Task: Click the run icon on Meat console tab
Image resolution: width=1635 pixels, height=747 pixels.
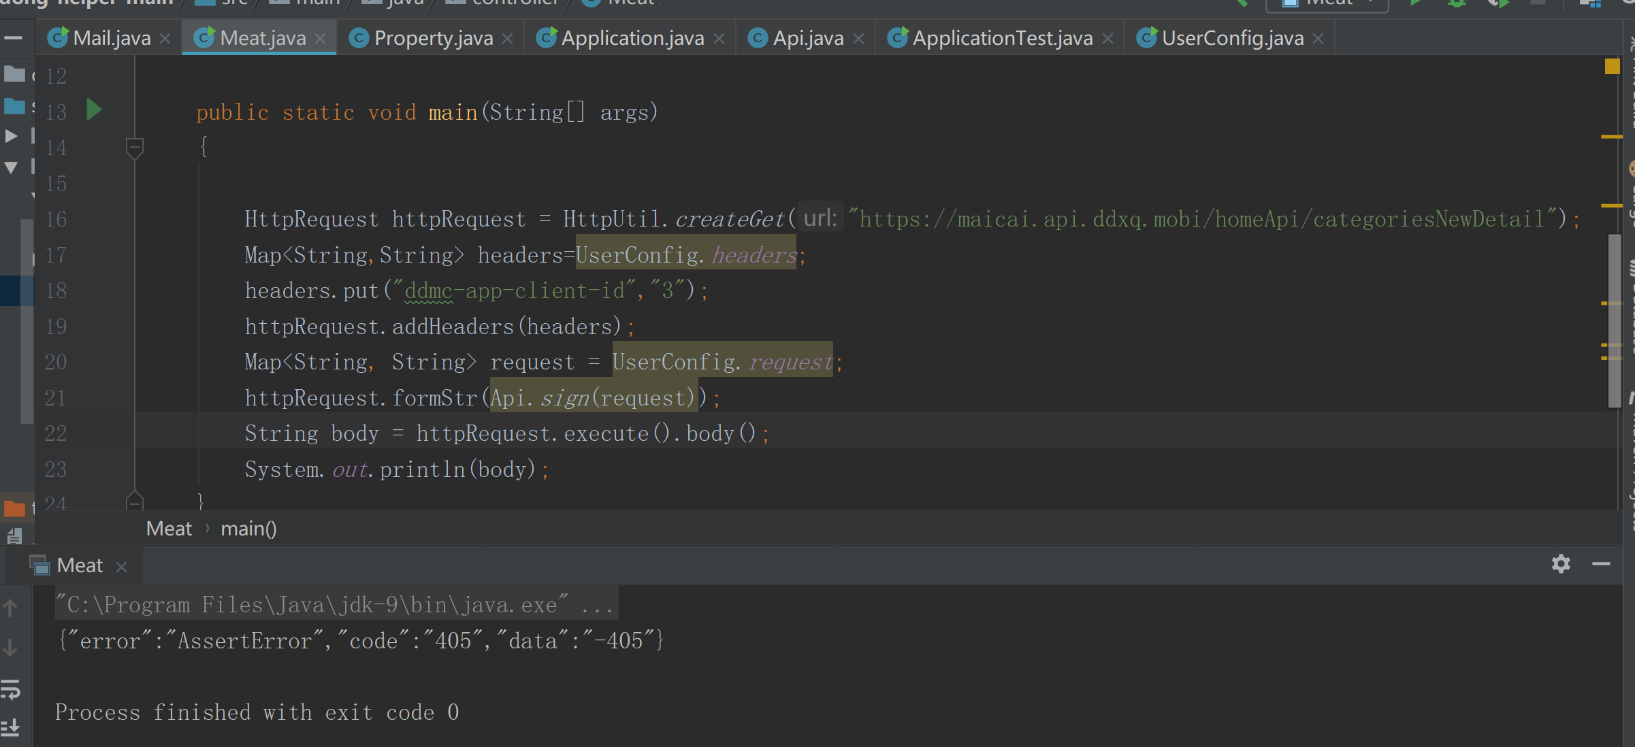Action: click(39, 565)
